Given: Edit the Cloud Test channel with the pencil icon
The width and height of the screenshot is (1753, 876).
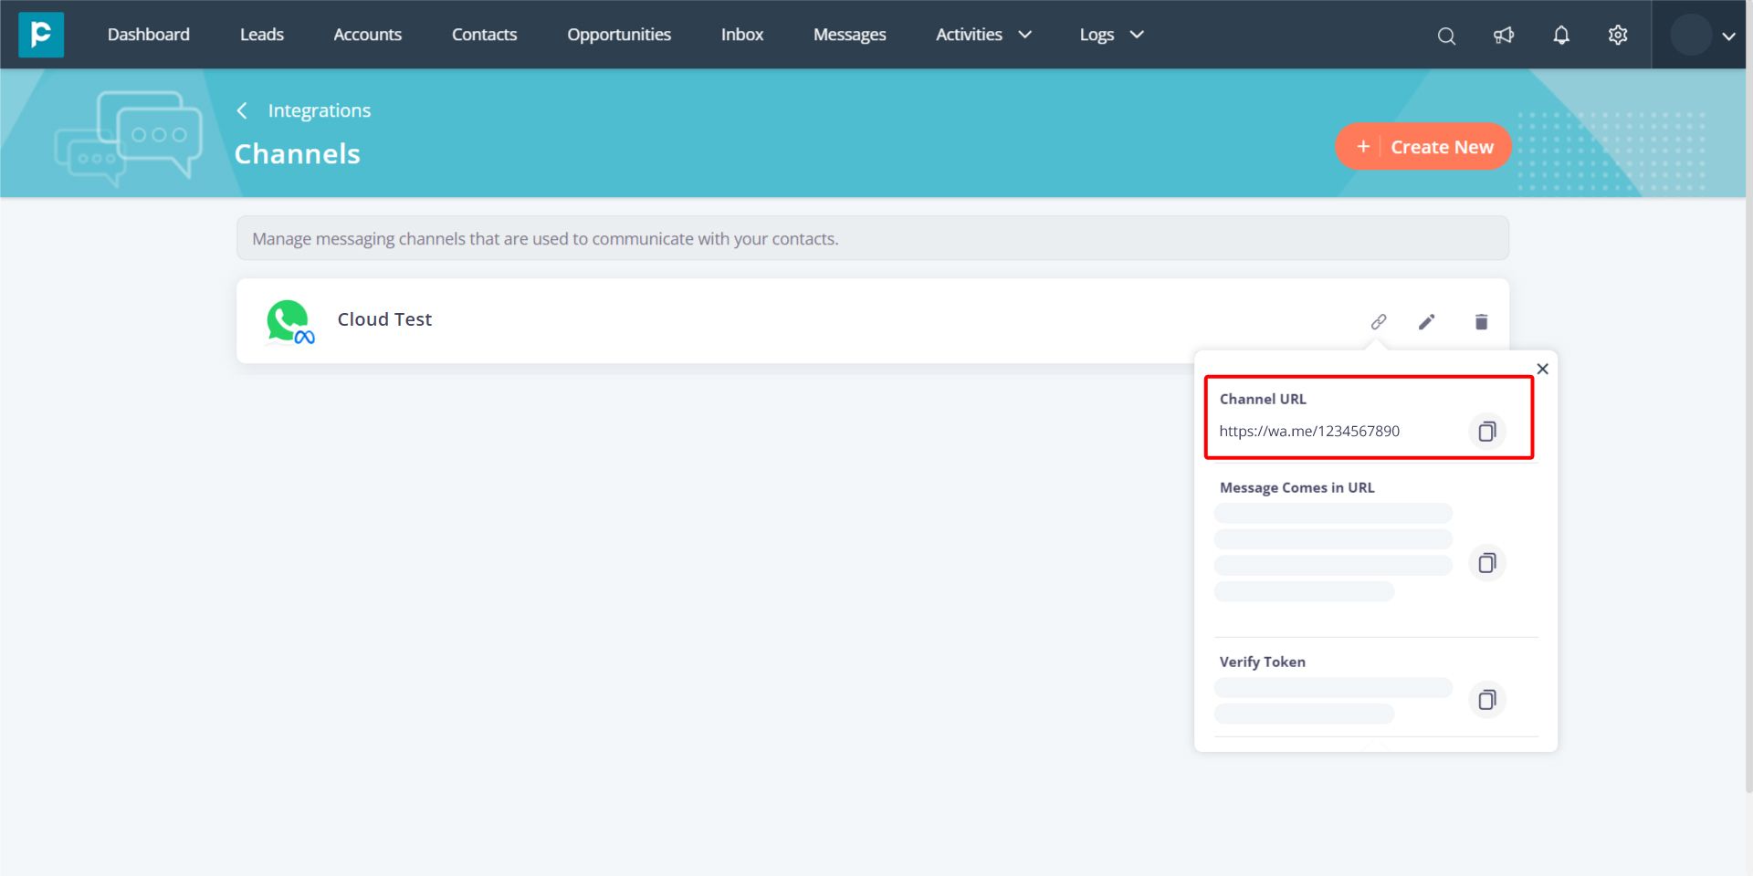Looking at the screenshot, I should 1427,321.
